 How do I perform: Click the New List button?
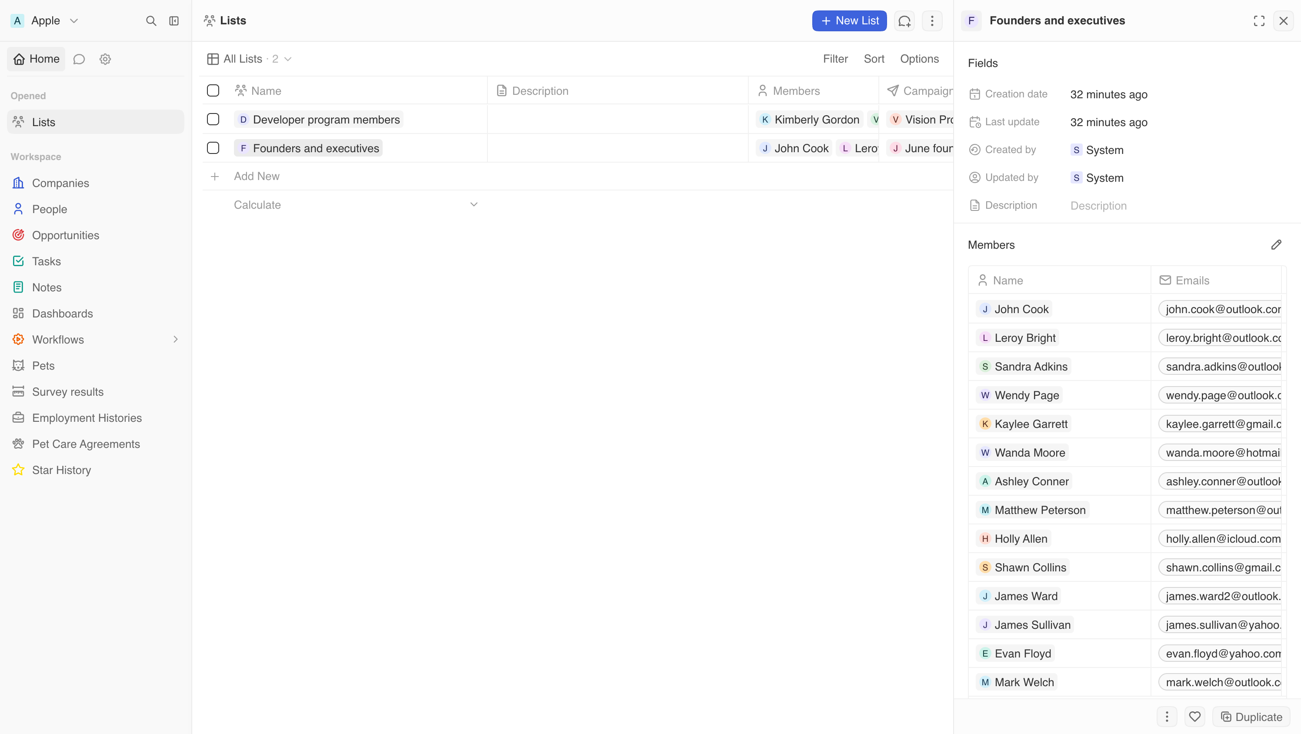[x=850, y=21]
